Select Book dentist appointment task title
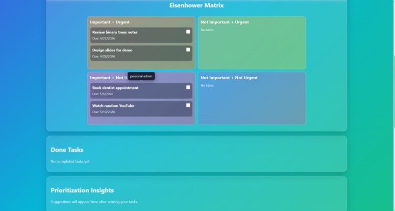This screenshot has height=211, width=395. pos(115,87)
